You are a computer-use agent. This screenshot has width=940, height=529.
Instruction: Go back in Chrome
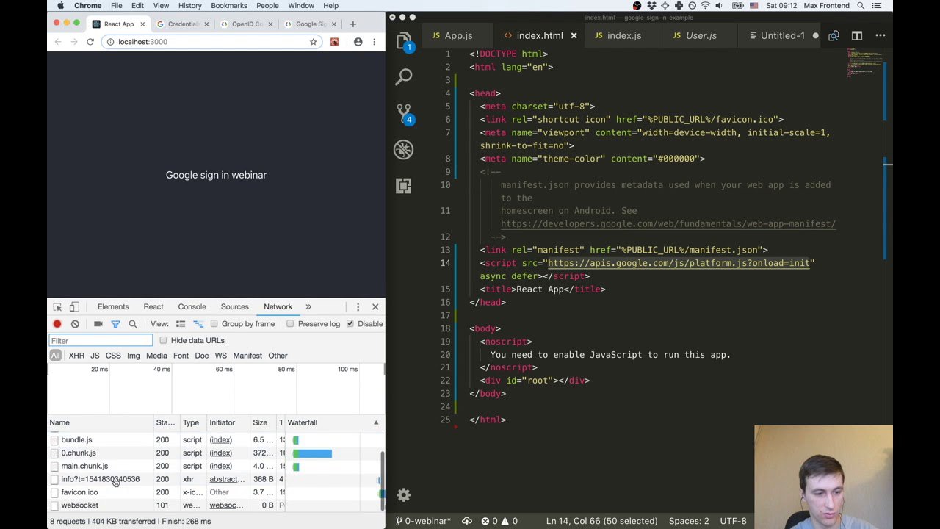click(57, 42)
